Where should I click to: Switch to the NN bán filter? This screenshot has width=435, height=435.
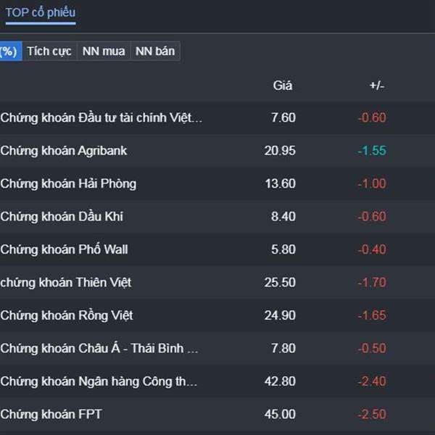pos(155,51)
